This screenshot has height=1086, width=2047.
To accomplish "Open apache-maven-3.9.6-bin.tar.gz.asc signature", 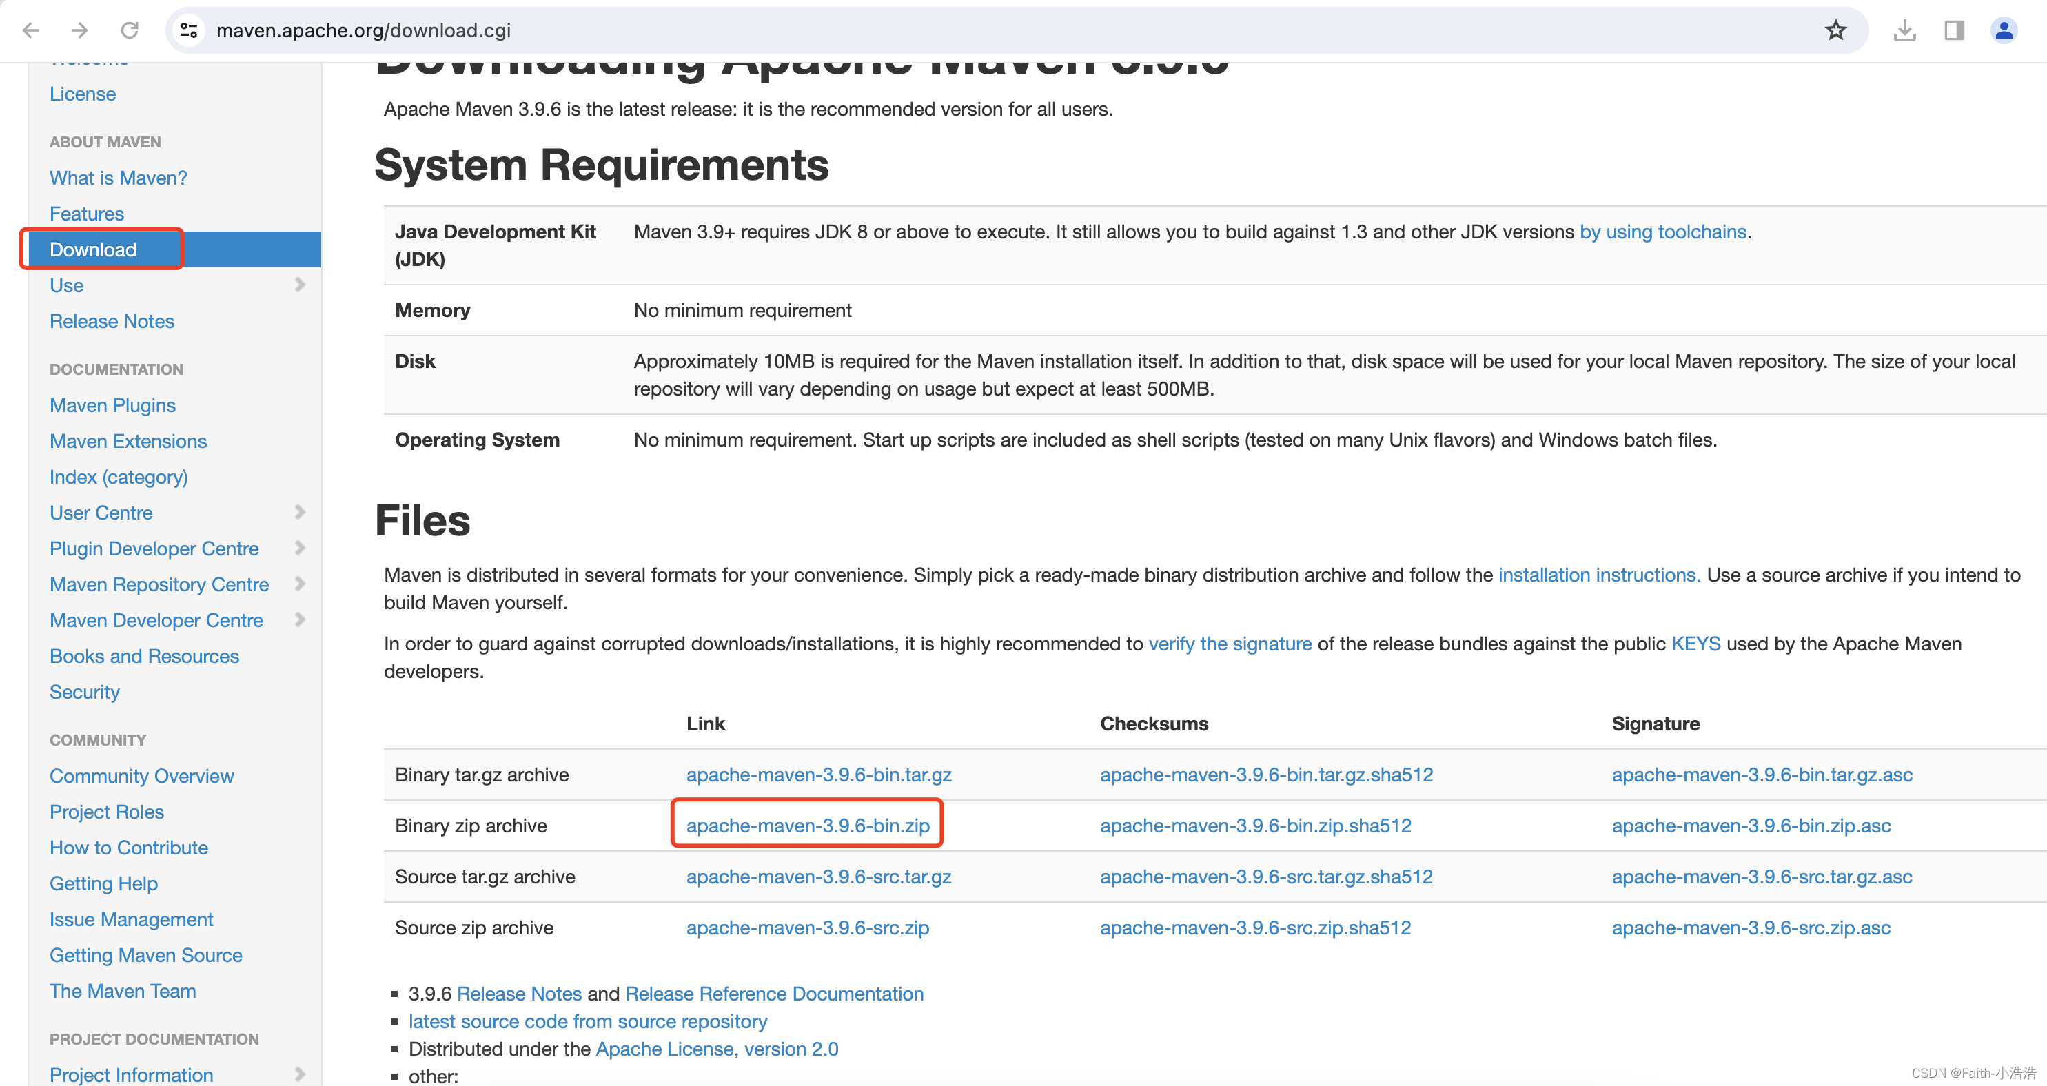I will pos(1762,775).
